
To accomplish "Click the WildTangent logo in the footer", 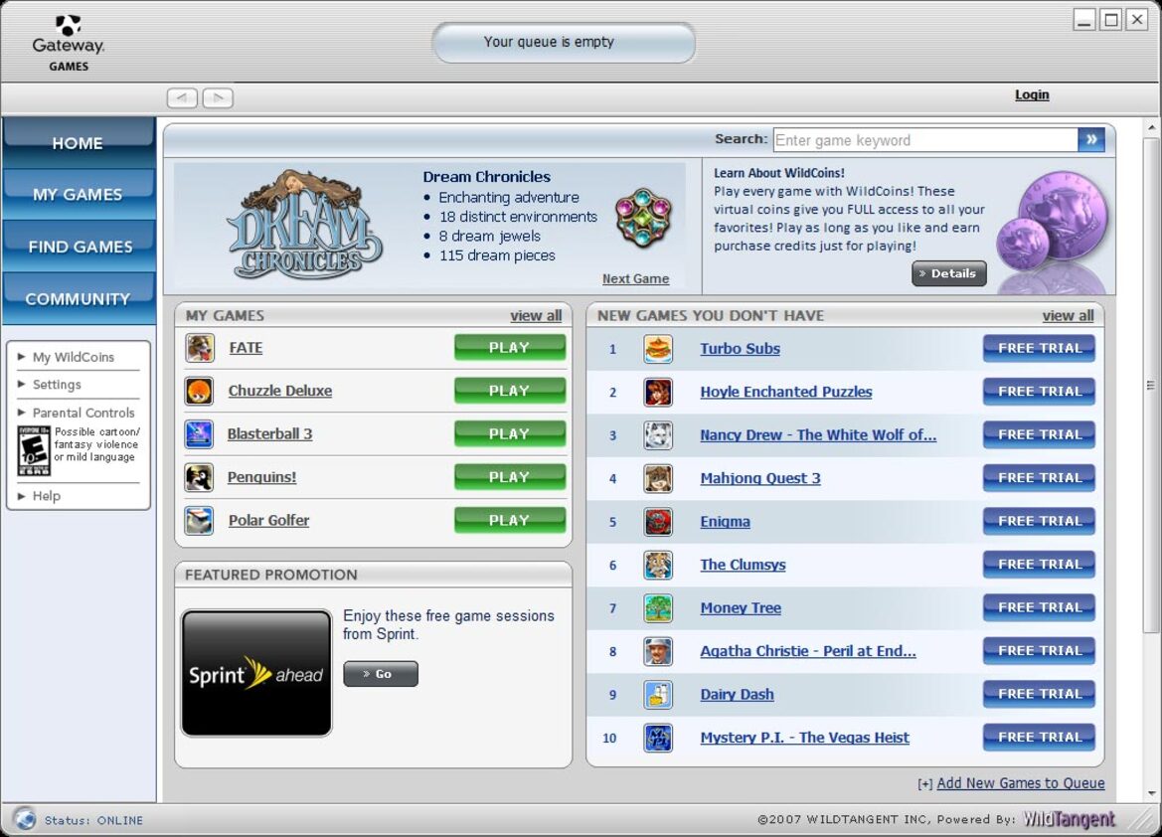I will click(1069, 819).
